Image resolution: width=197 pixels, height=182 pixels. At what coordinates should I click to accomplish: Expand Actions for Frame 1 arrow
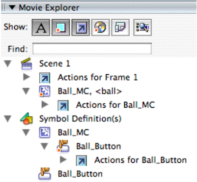(x=27, y=77)
